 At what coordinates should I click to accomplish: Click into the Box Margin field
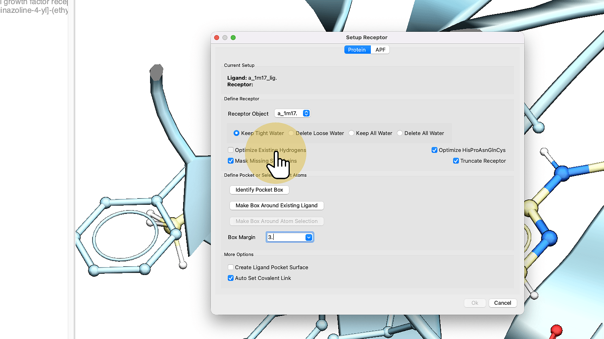click(286, 237)
